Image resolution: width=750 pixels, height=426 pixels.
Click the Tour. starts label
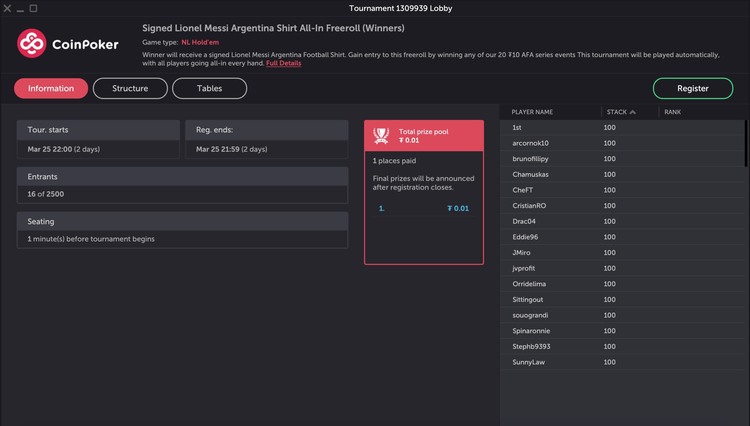point(48,130)
